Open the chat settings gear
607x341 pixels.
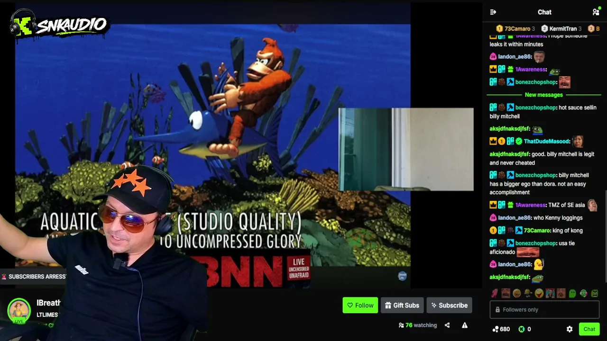(x=570, y=329)
